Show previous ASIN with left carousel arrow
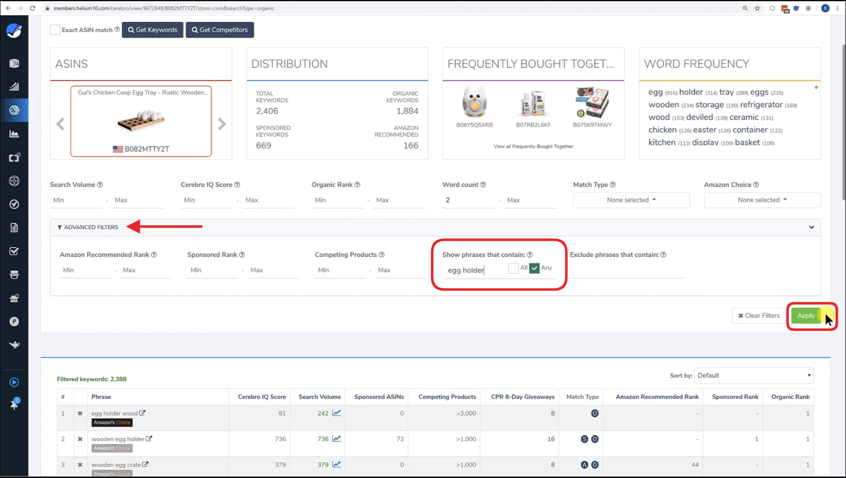The height and width of the screenshot is (478, 846). (x=61, y=124)
